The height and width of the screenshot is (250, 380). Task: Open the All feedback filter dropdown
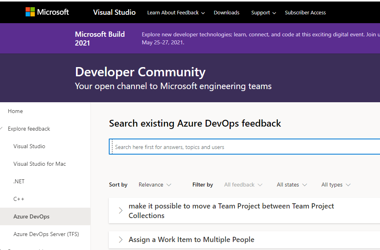click(x=243, y=185)
